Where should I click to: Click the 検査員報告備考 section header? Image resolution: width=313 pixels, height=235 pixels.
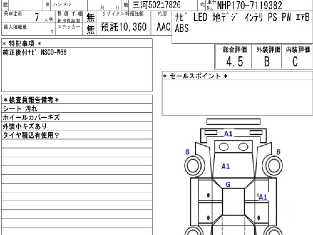[31, 99]
